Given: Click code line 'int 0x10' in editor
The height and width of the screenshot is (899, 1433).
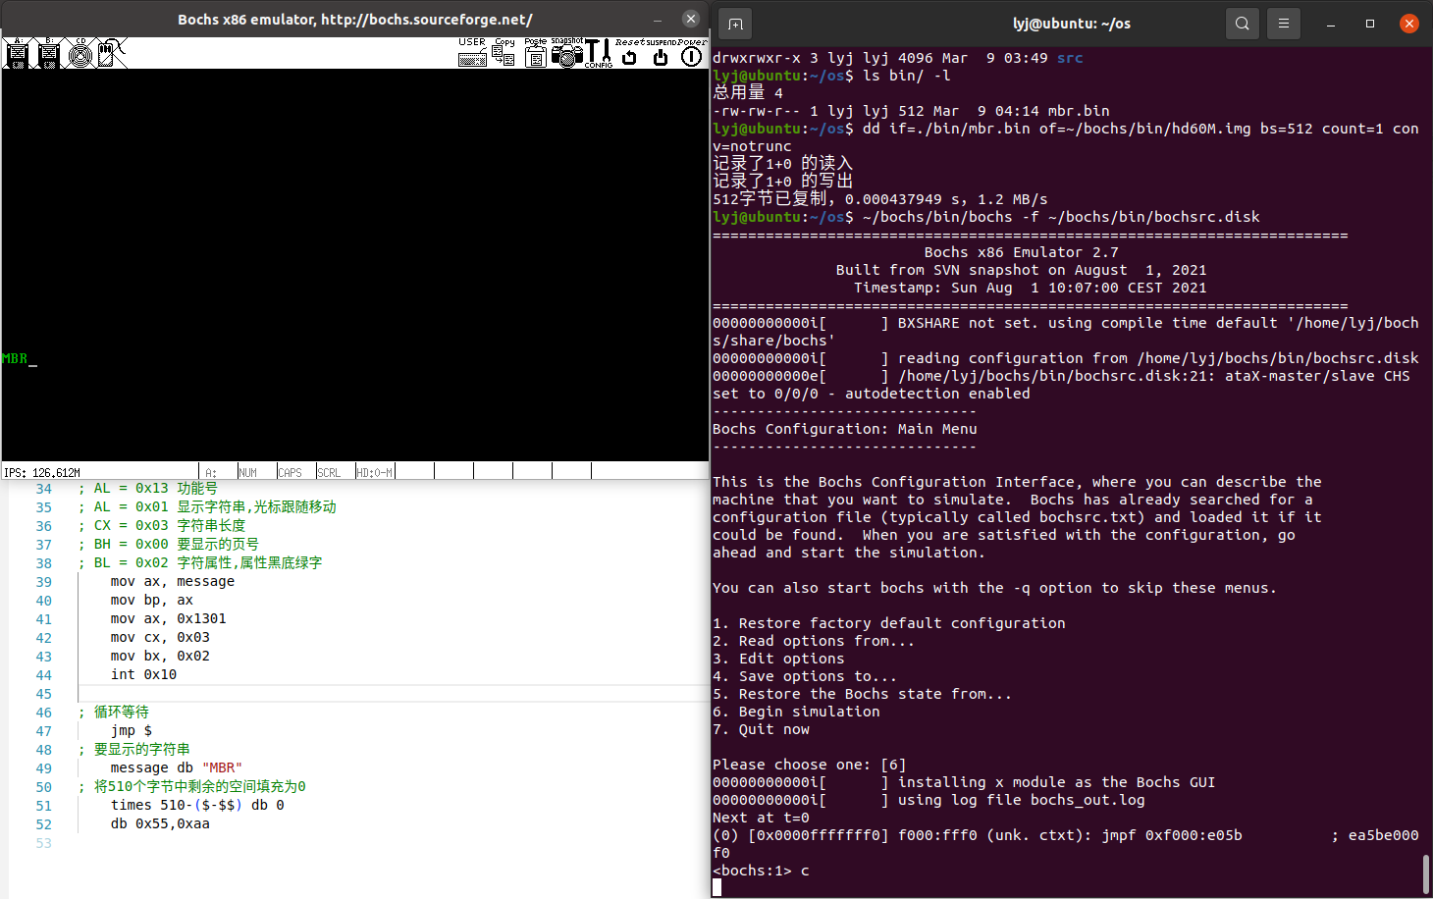Looking at the screenshot, I should 143,674.
